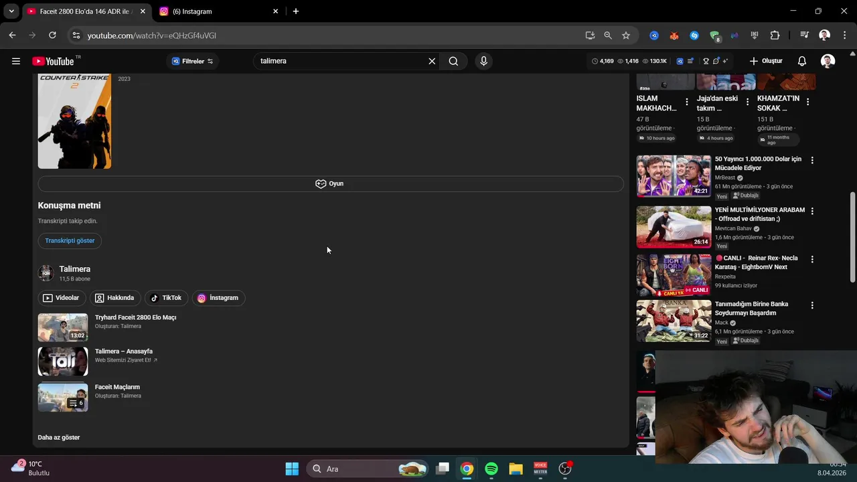Open a new browser tab
This screenshot has width=857, height=482.
tap(296, 11)
